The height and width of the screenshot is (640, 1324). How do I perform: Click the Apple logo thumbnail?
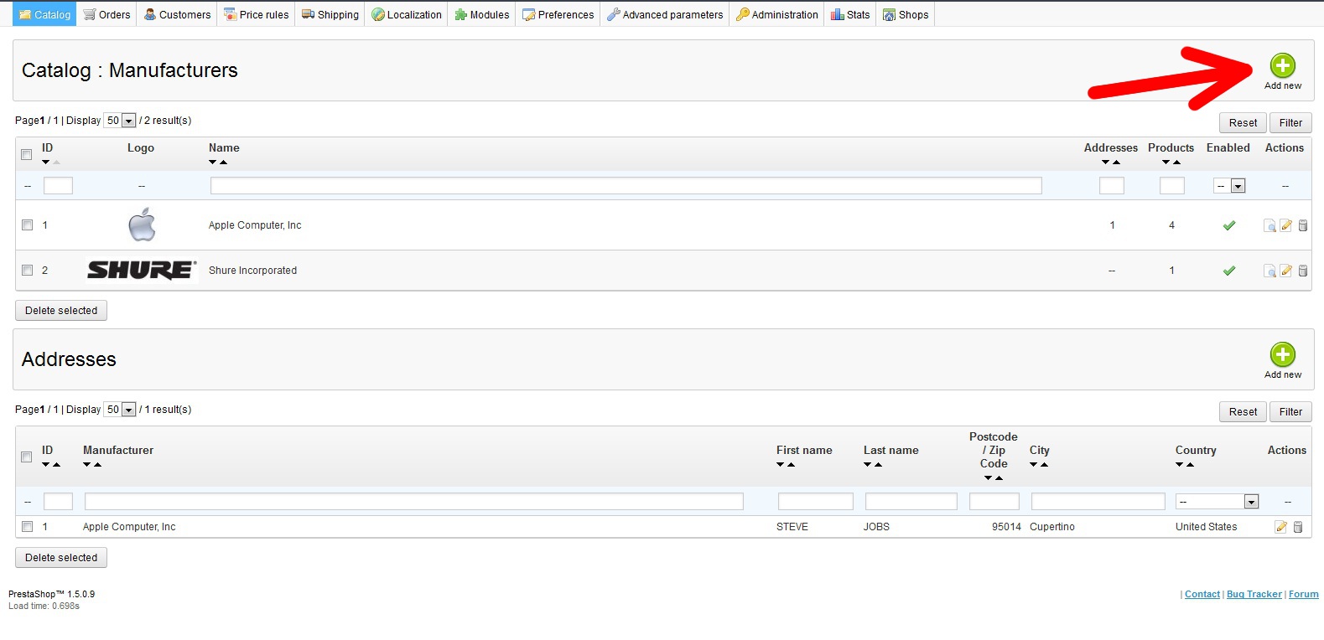[x=142, y=225]
